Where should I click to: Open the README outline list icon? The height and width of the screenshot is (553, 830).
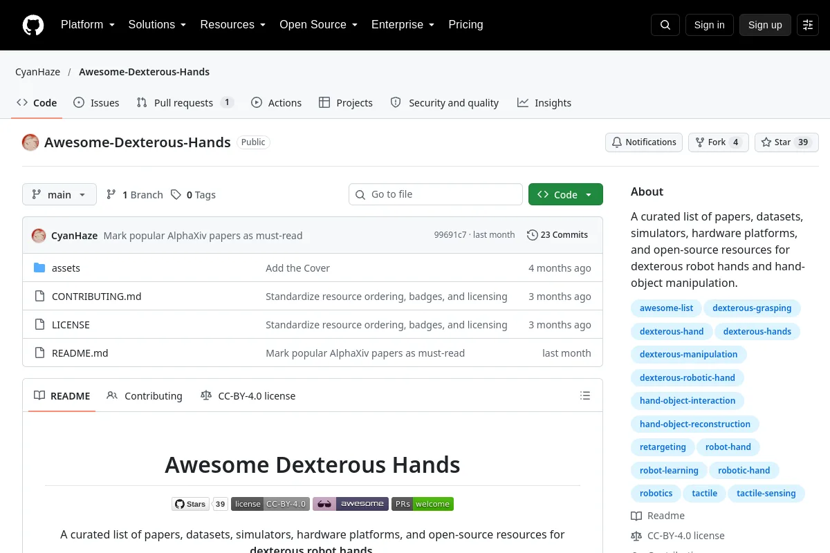(585, 396)
